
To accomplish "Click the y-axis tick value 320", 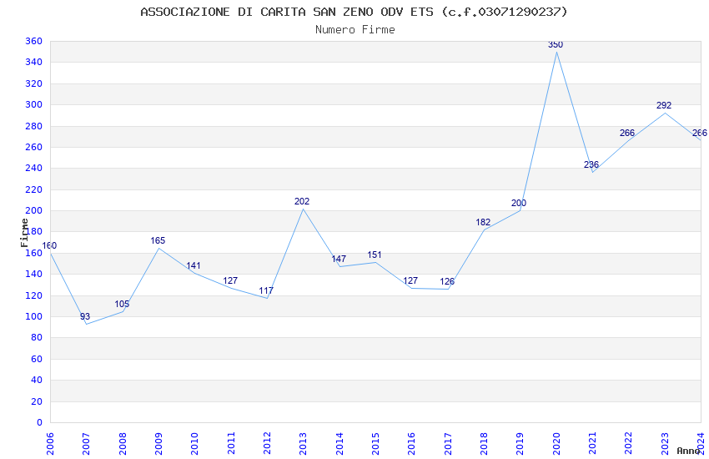I will [x=34, y=83].
